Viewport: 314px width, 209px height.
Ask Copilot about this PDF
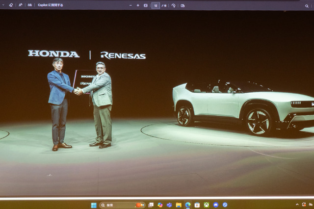click(50, 5)
